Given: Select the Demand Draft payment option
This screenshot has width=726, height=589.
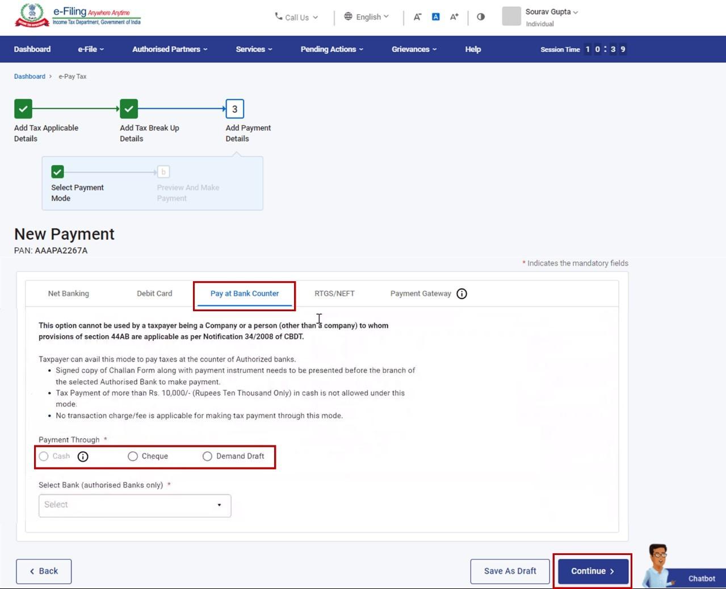Looking at the screenshot, I should (x=207, y=456).
